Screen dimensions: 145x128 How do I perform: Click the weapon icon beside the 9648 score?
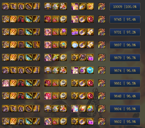(x=102, y=96)
